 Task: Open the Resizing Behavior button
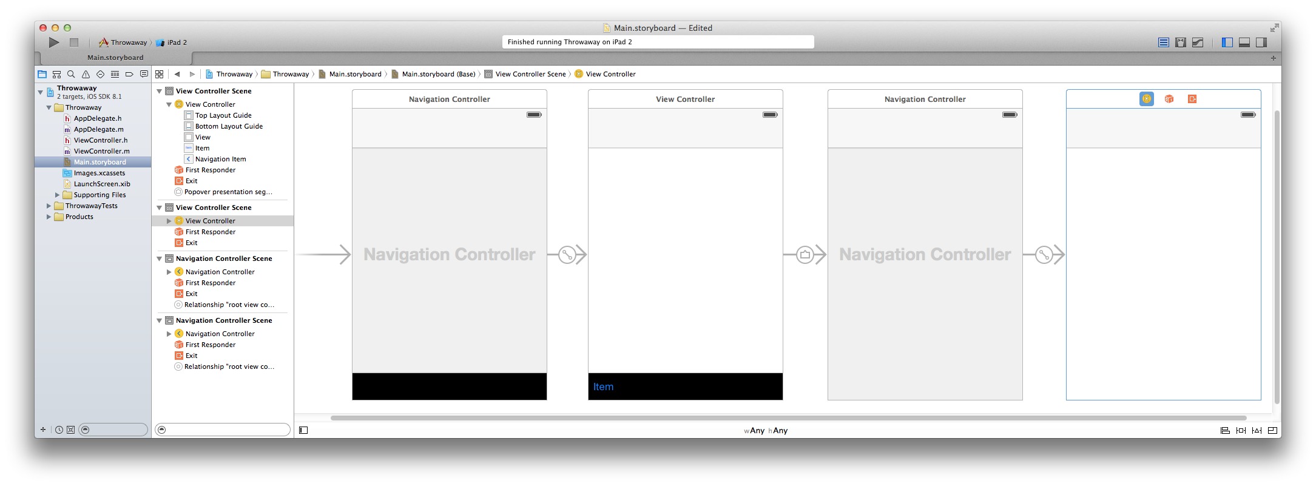tap(1272, 430)
